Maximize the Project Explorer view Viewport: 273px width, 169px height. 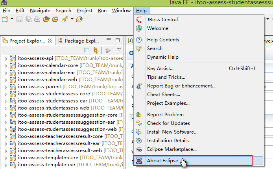[x=118, y=40]
